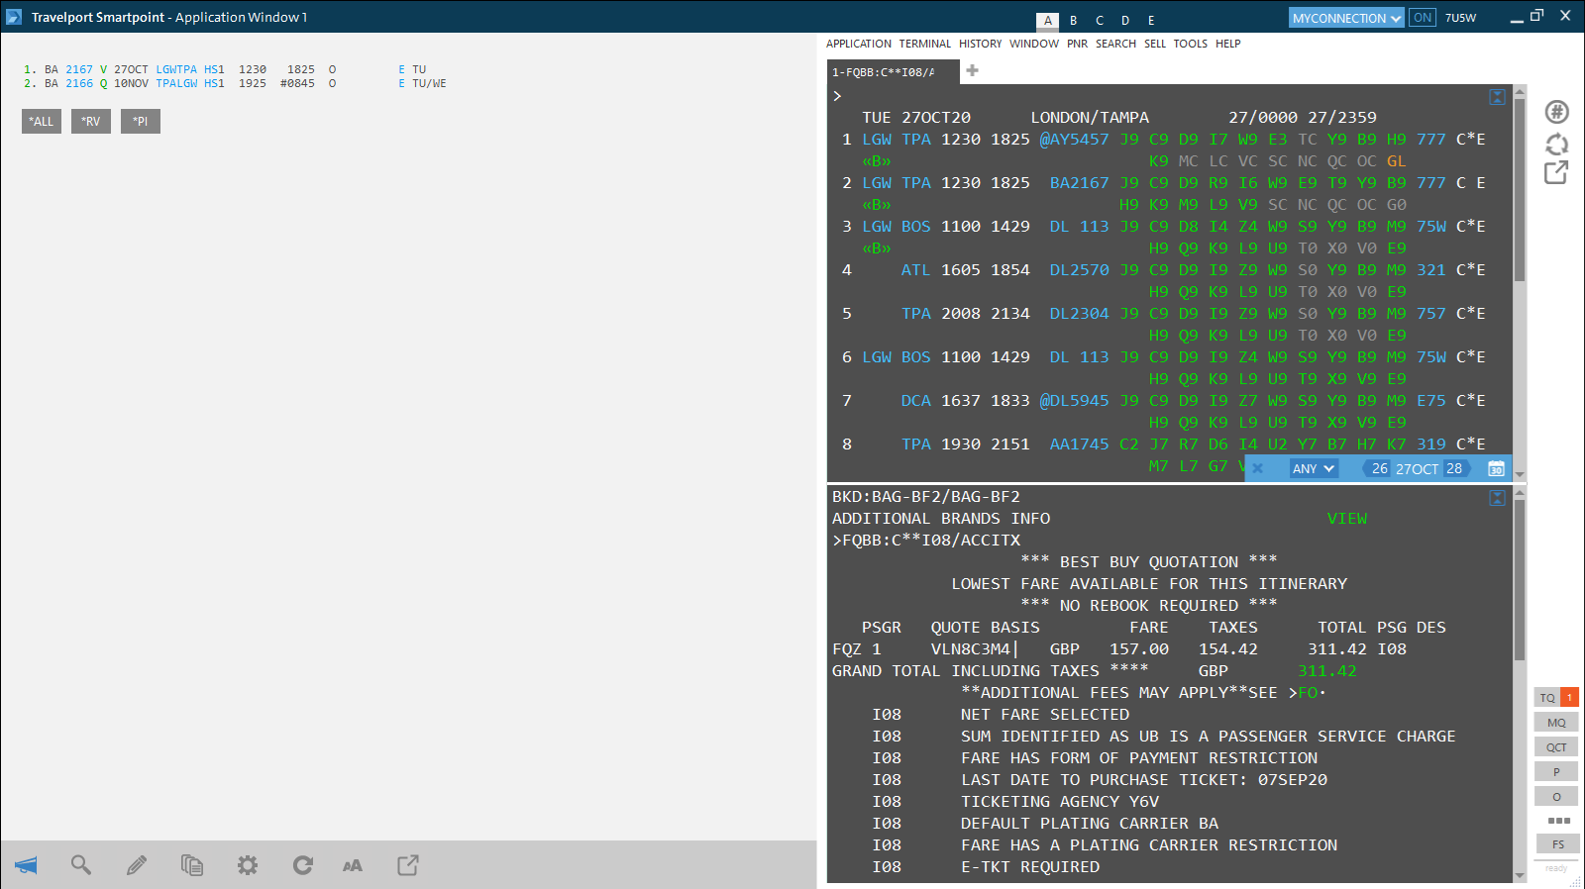
Task: Maximize the fare quote terminal pane
Action: (1497, 498)
